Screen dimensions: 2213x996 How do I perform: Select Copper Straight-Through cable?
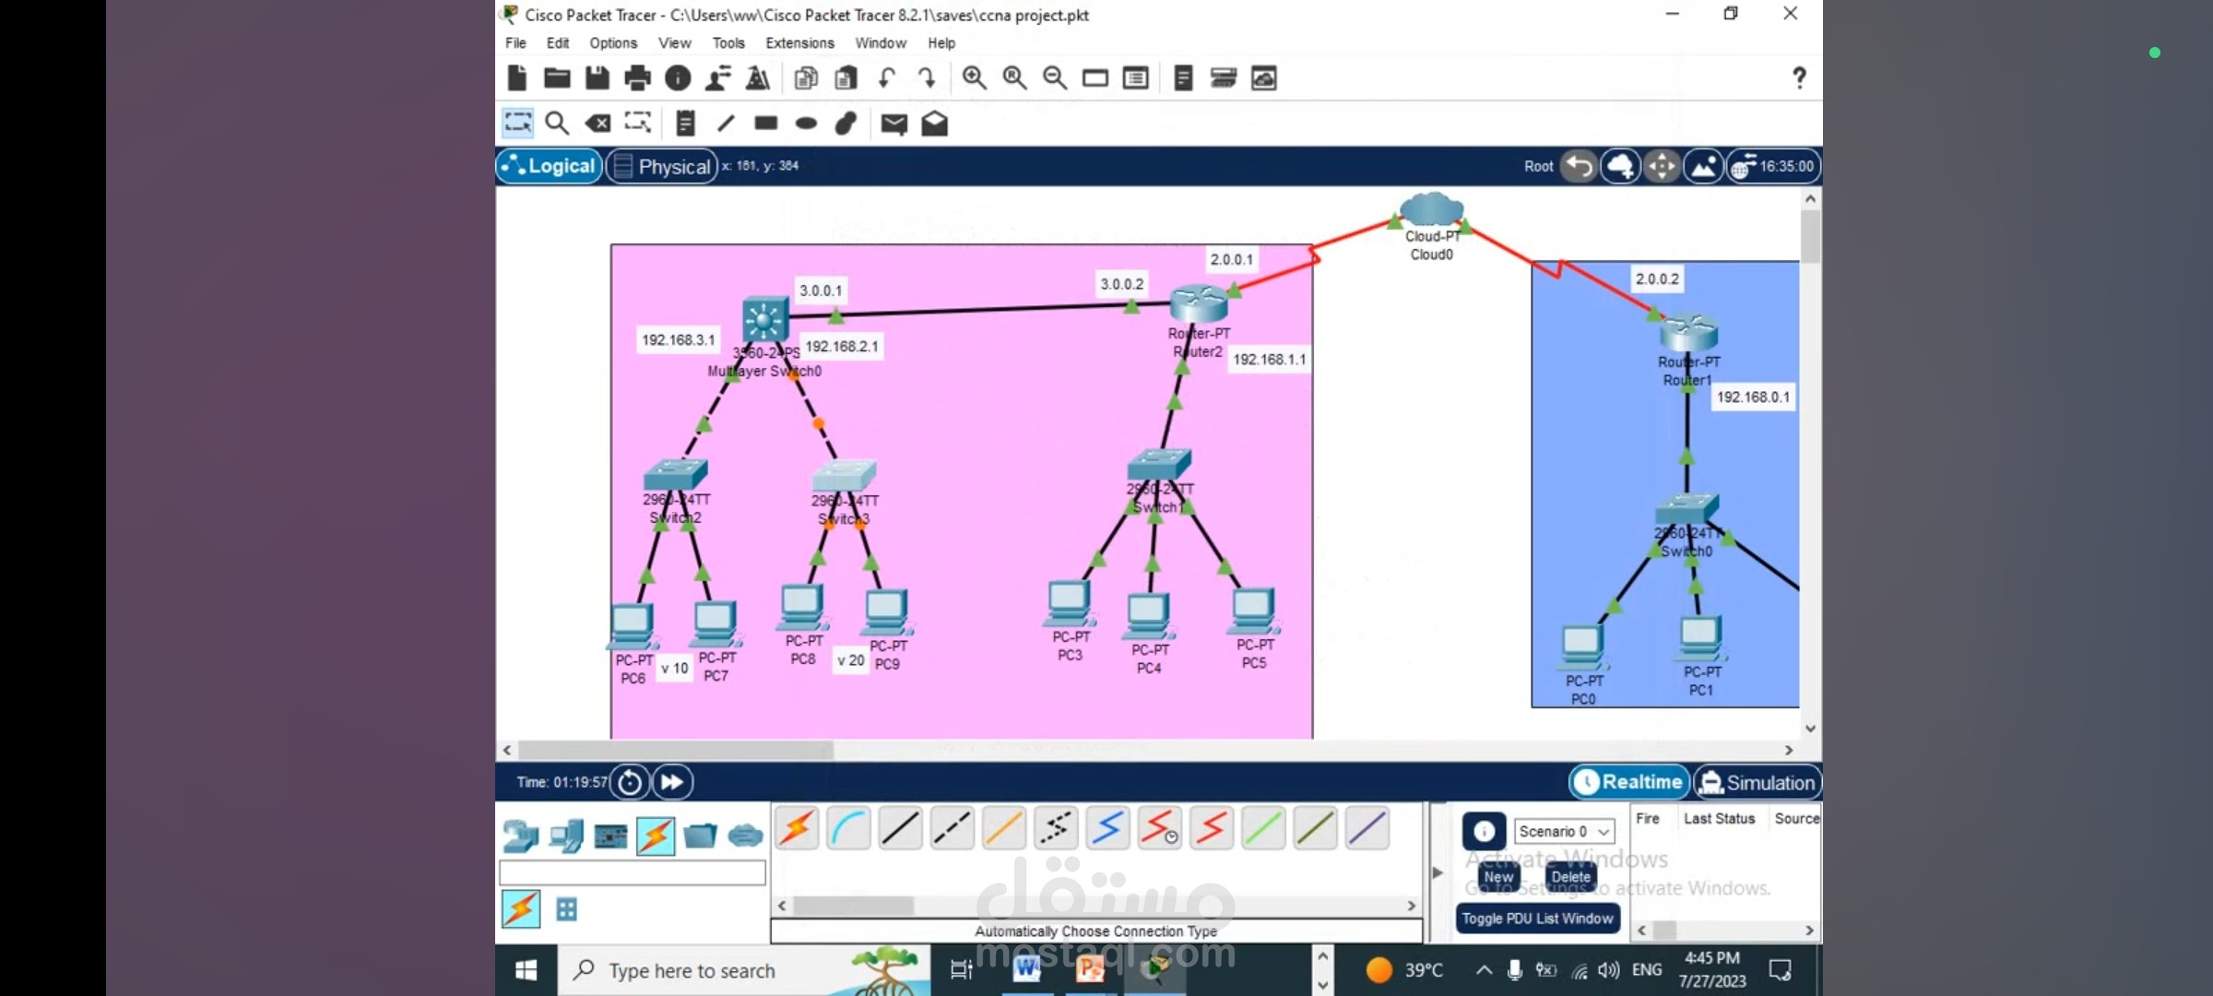coord(900,828)
